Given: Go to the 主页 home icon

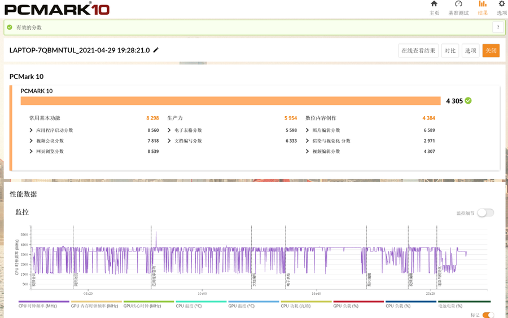Looking at the screenshot, I should (434, 8).
